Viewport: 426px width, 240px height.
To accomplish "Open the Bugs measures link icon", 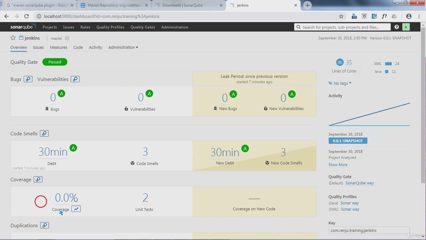I will pos(28,79).
